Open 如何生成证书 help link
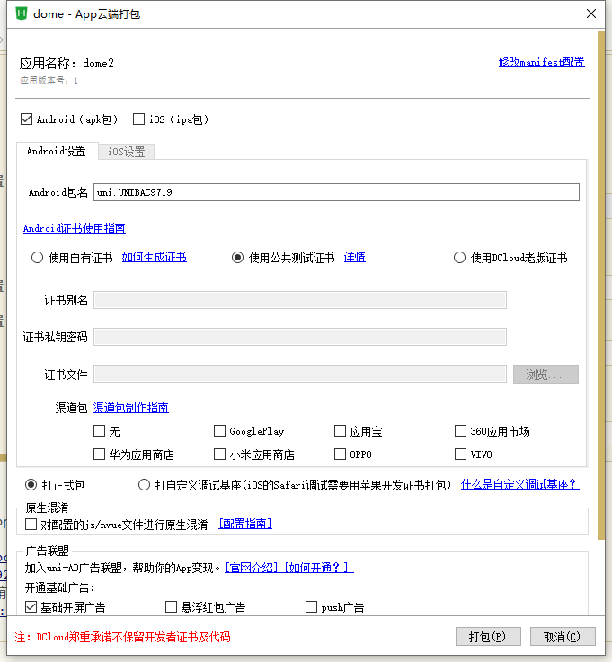 pos(154,257)
